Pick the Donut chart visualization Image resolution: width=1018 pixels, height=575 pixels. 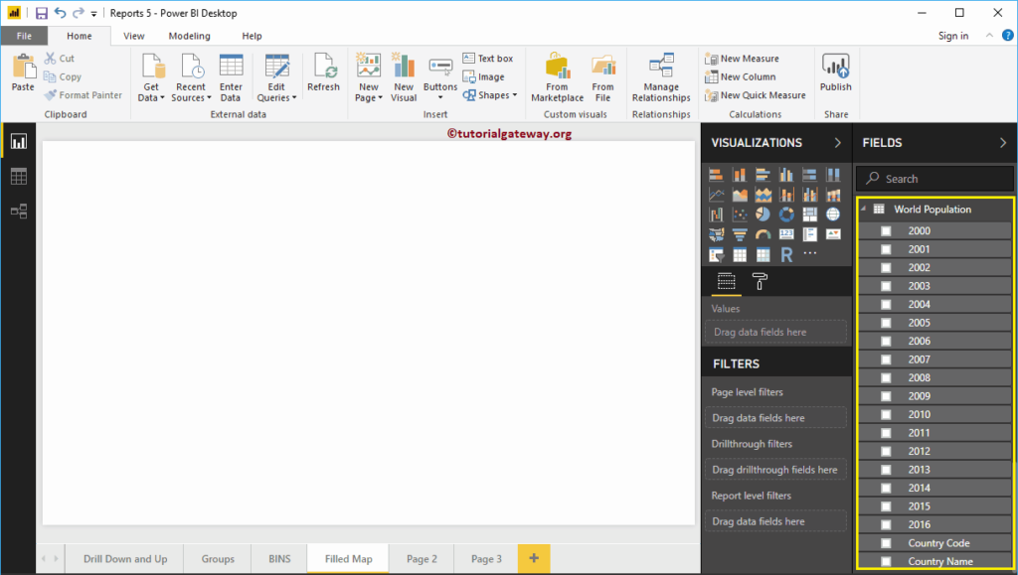point(786,215)
